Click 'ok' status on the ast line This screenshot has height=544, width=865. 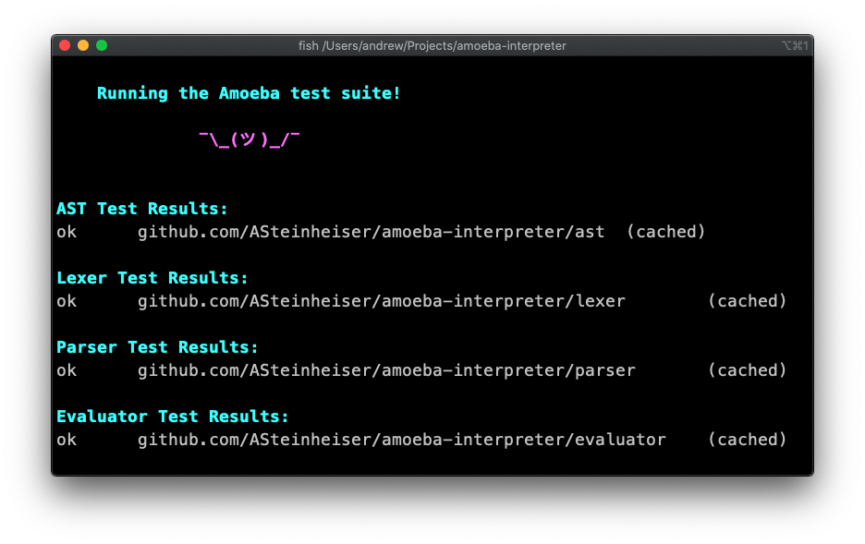67,232
